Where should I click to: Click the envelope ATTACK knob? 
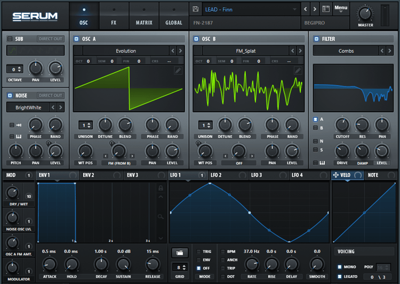tap(50, 264)
